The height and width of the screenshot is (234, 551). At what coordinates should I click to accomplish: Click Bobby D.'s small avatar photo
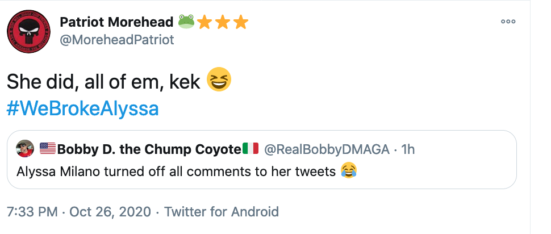pos(25,148)
